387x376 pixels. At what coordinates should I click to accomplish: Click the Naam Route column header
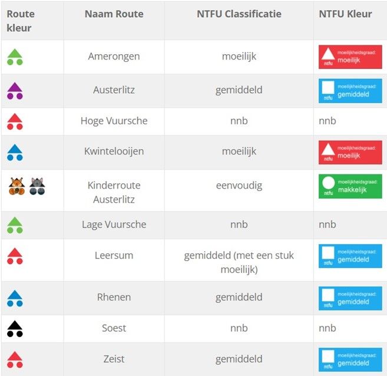tap(114, 14)
